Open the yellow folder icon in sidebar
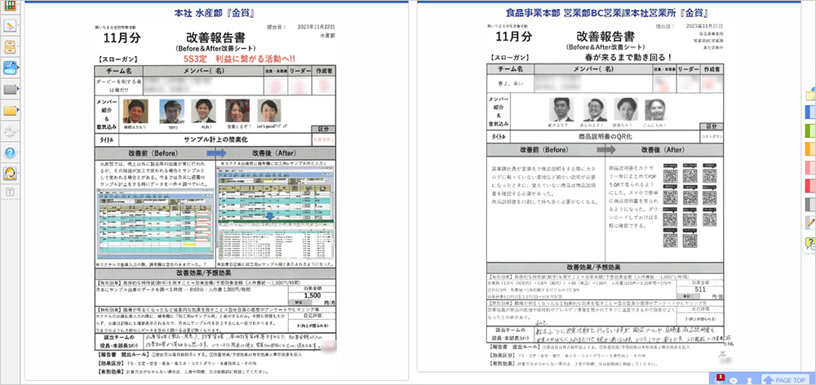This screenshot has height=385, width=816. pyautogui.click(x=10, y=110)
